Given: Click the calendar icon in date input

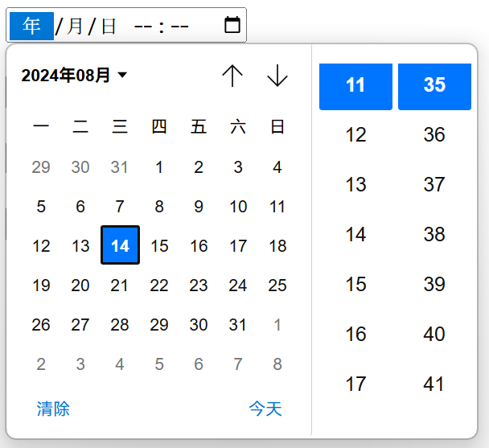Looking at the screenshot, I should (232, 25).
